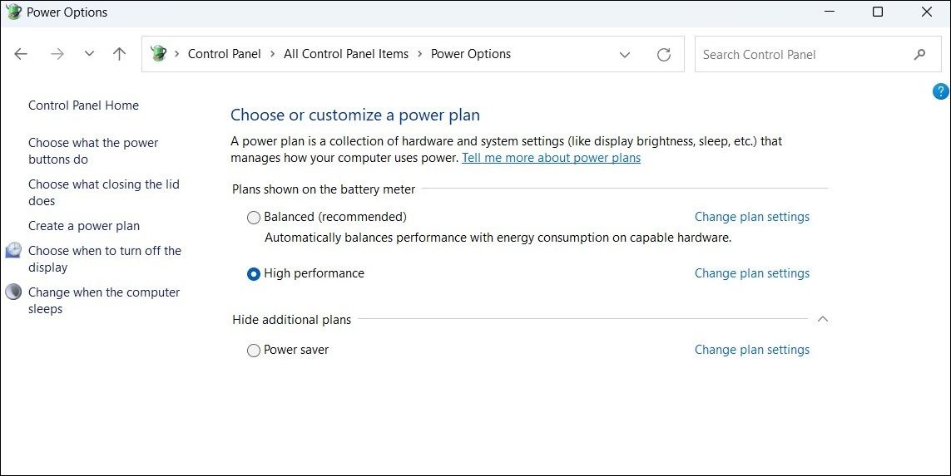The width and height of the screenshot is (951, 476).
Task: Select the Balanced (recommended) power plan
Action: (254, 218)
